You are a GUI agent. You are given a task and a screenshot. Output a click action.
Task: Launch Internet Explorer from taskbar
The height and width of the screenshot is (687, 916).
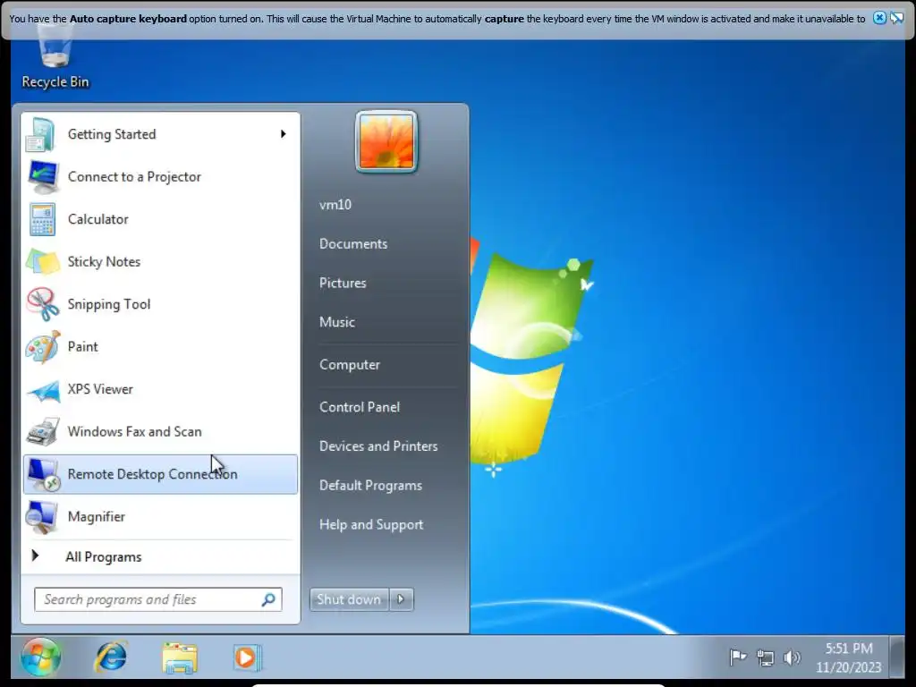point(110,657)
